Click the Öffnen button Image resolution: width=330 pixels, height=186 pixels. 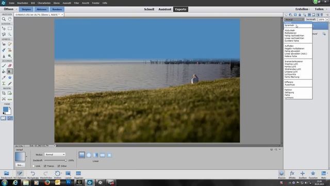pyautogui.click(x=8, y=9)
